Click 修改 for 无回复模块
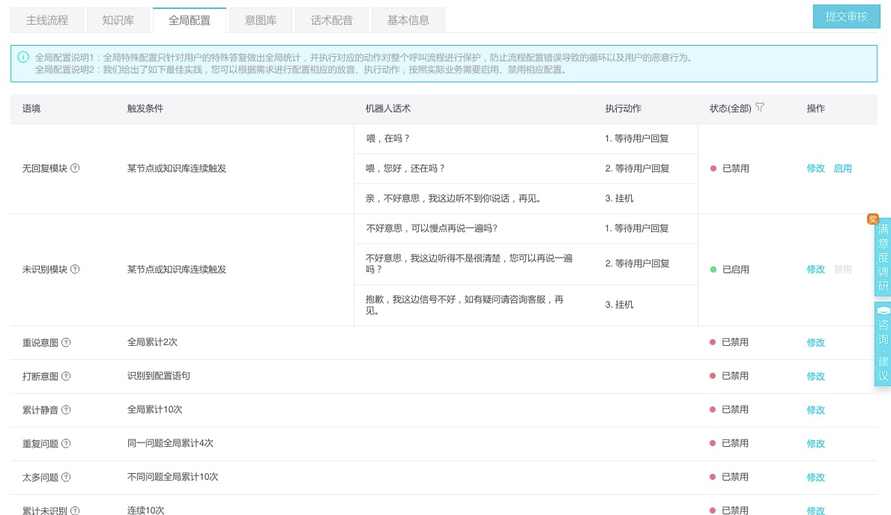891x515 pixels. [815, 168]
